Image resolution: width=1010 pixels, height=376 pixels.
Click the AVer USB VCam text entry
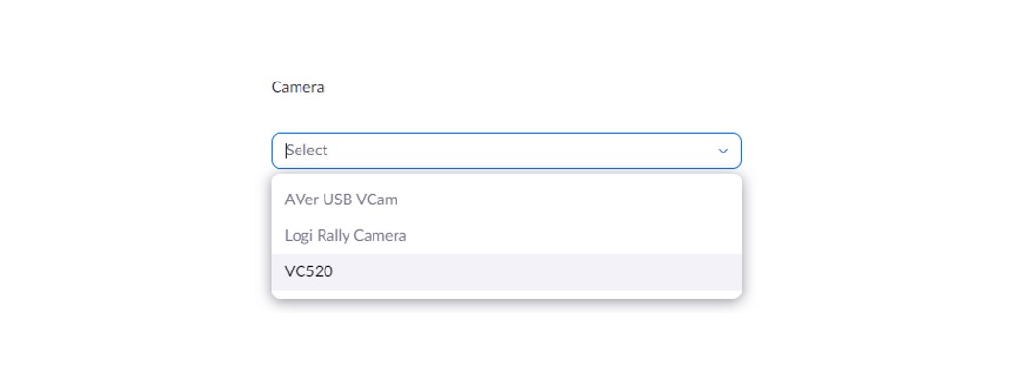tap(342, 200)
